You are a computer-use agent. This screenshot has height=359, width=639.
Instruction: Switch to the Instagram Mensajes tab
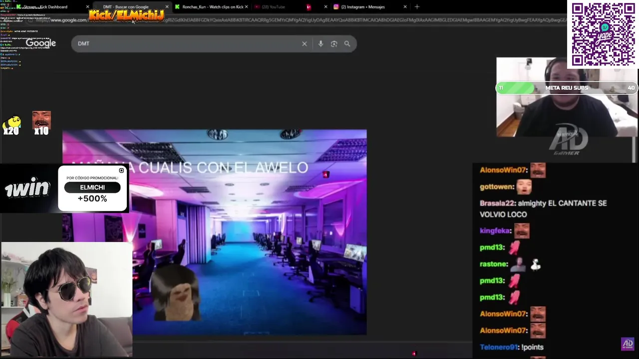coord(369,7)
